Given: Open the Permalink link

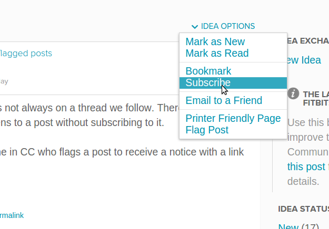Looking at the screenshot, I should 12,215.
